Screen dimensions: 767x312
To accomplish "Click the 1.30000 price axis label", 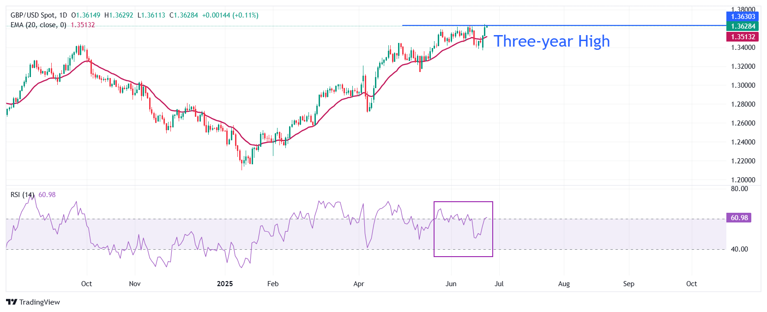I will (743, 85).
